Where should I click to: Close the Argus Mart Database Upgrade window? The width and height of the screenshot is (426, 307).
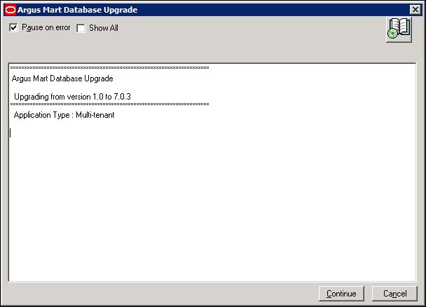[415, 10]
